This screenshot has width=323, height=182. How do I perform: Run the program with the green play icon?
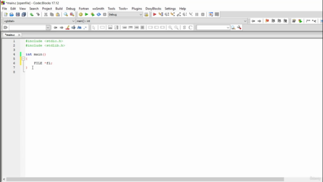[x=86, y=15]
